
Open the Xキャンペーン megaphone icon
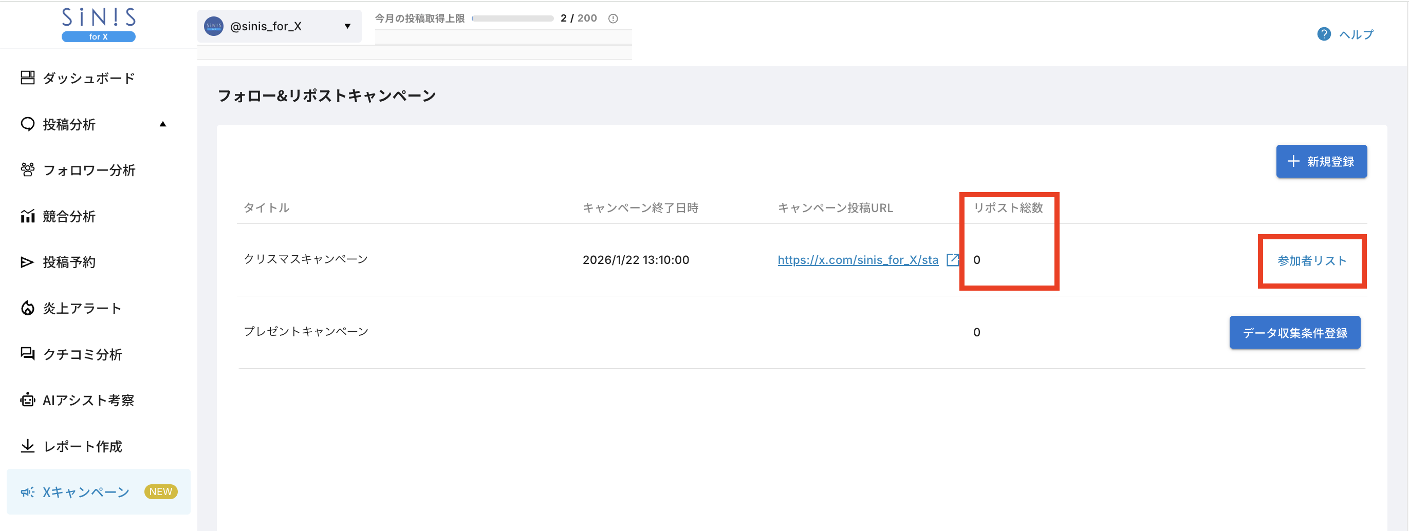[x=28, y=491]
